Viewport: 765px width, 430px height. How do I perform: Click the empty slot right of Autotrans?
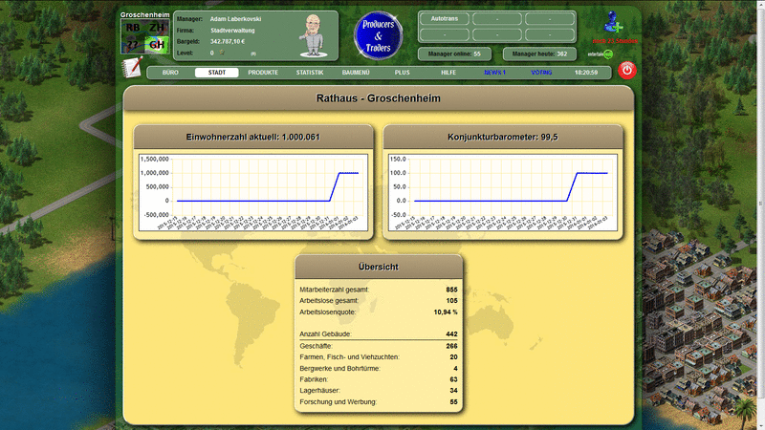(x=497, y=19)
